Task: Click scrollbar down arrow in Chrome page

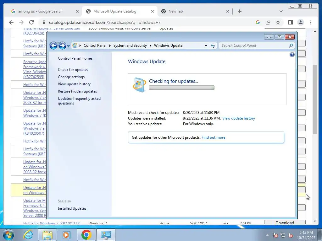Action: (315, 221)
